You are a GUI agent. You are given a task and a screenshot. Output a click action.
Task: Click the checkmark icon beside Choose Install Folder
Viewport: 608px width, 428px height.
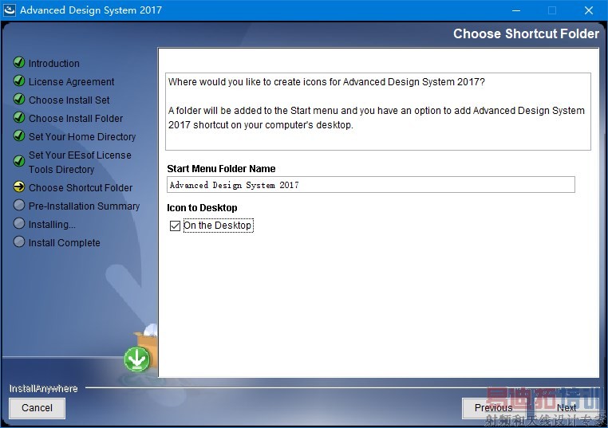click(19, 117)
